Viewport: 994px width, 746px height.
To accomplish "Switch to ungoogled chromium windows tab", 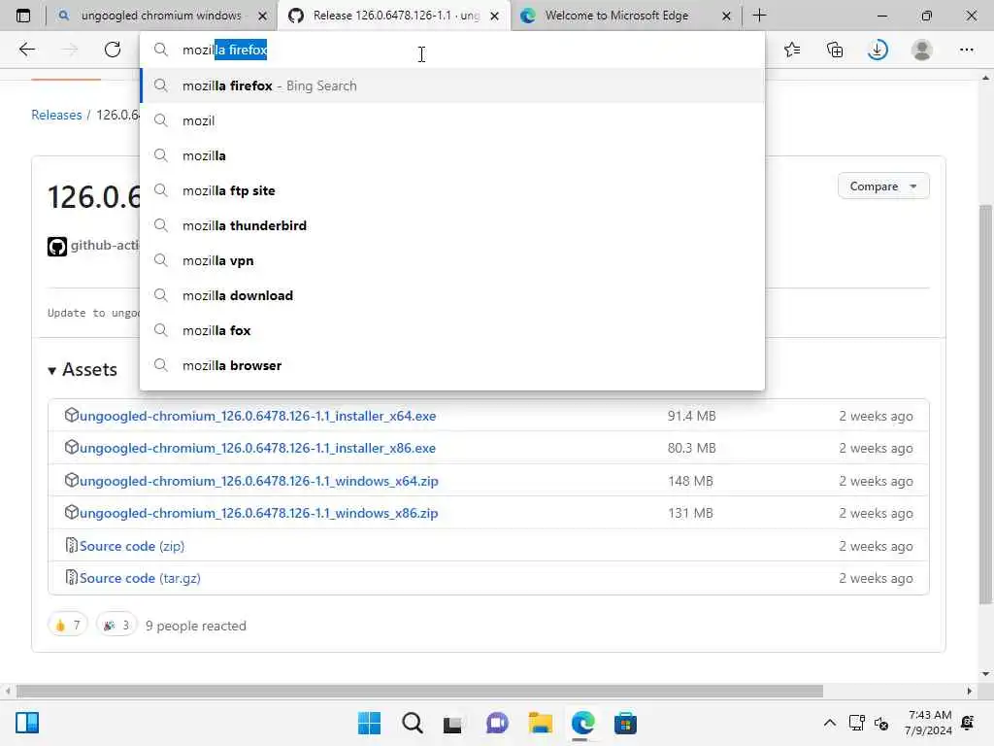I will tap(161, 16).
